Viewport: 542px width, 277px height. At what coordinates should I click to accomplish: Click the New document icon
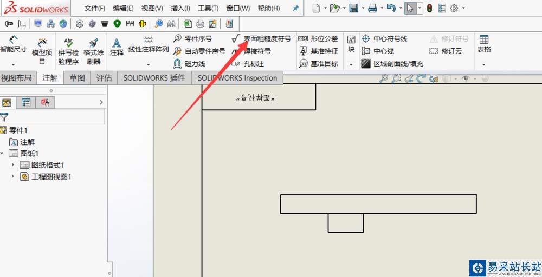[x=316, y=8]
